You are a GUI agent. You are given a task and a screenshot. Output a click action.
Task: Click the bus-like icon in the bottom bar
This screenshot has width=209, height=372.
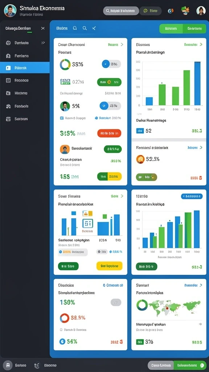(8, 365)
